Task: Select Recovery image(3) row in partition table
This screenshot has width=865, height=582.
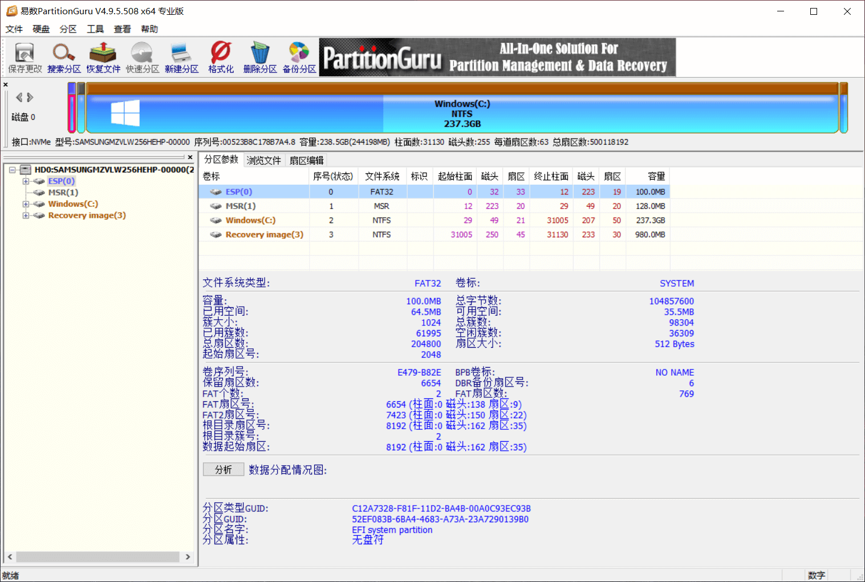Action: point(434,235)
